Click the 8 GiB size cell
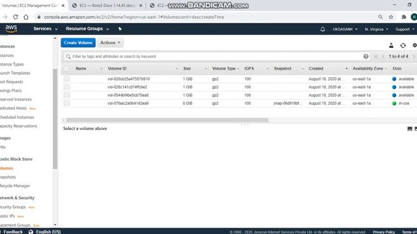This screenshot has height=234, width=417. tap(188, 103)
